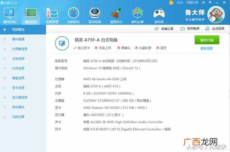Click the 鲁大师 5.15 title text
The height and width of the screenshot is (152, 230).
point(9,3)
